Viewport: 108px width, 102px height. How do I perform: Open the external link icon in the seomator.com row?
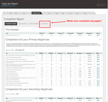click(x=99, y=72)
